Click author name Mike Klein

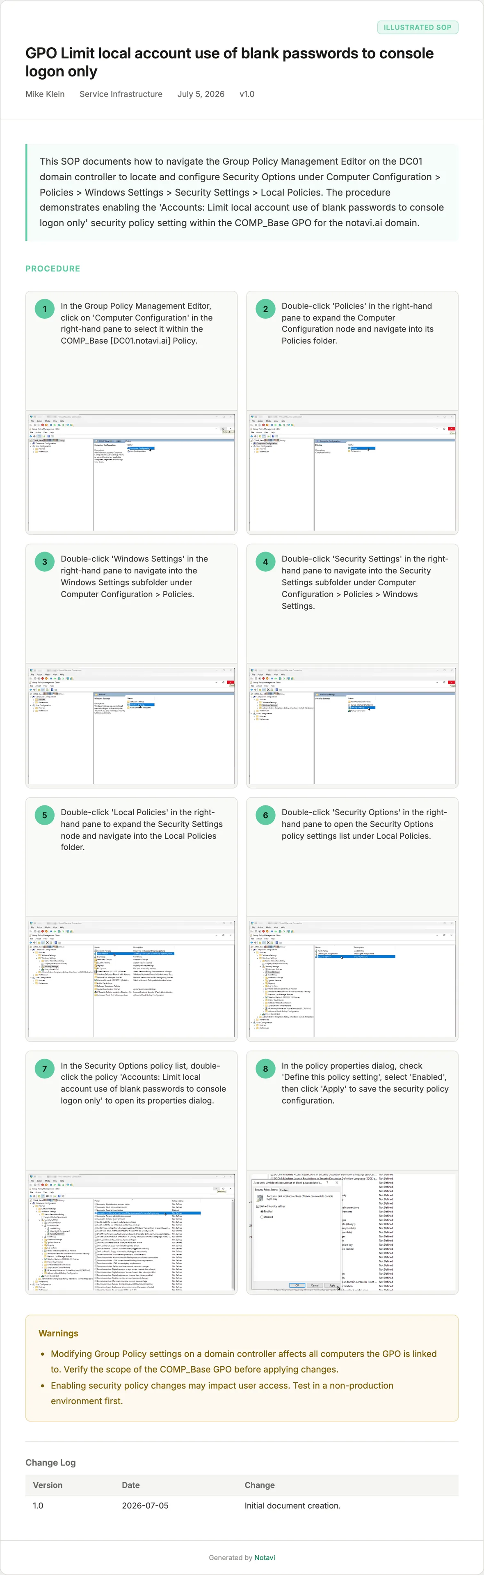pos(45,94)
